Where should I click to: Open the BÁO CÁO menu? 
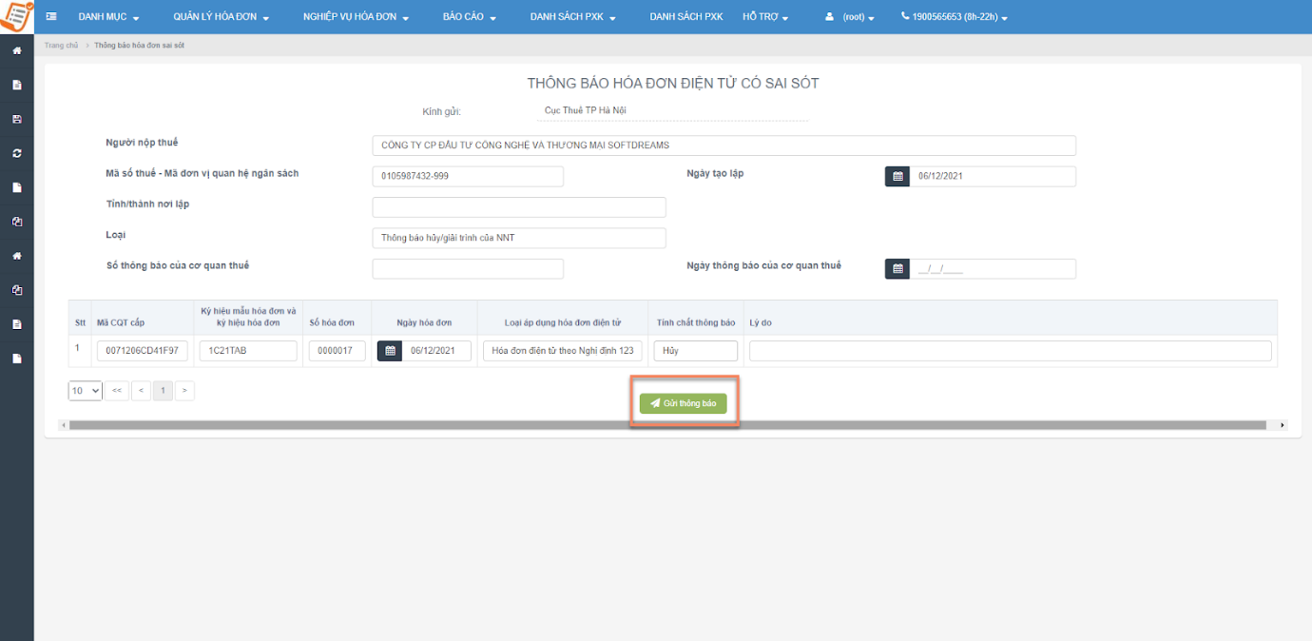coord(469,17)
